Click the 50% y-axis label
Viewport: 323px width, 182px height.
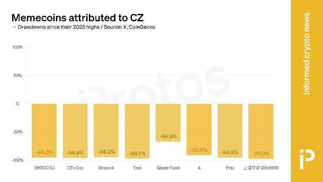pyautogui.click(x=18, y=76)
